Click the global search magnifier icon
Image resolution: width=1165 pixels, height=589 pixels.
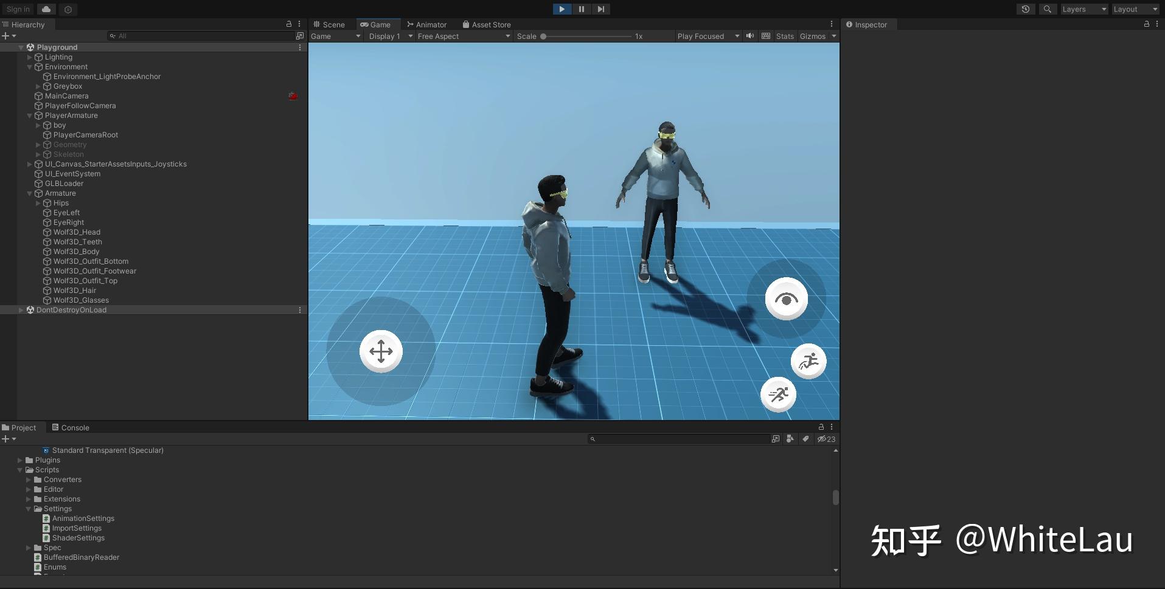1047,9
